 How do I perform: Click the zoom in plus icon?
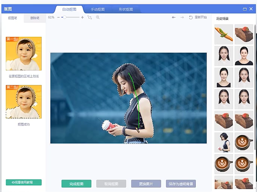pyautogui.click(x=82, y=17)
